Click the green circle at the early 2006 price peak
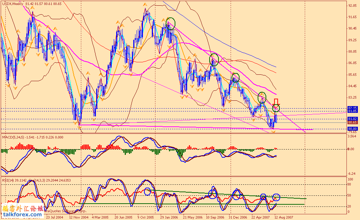The width and height of the screenshot is (360, 220). tap(171, 23)
